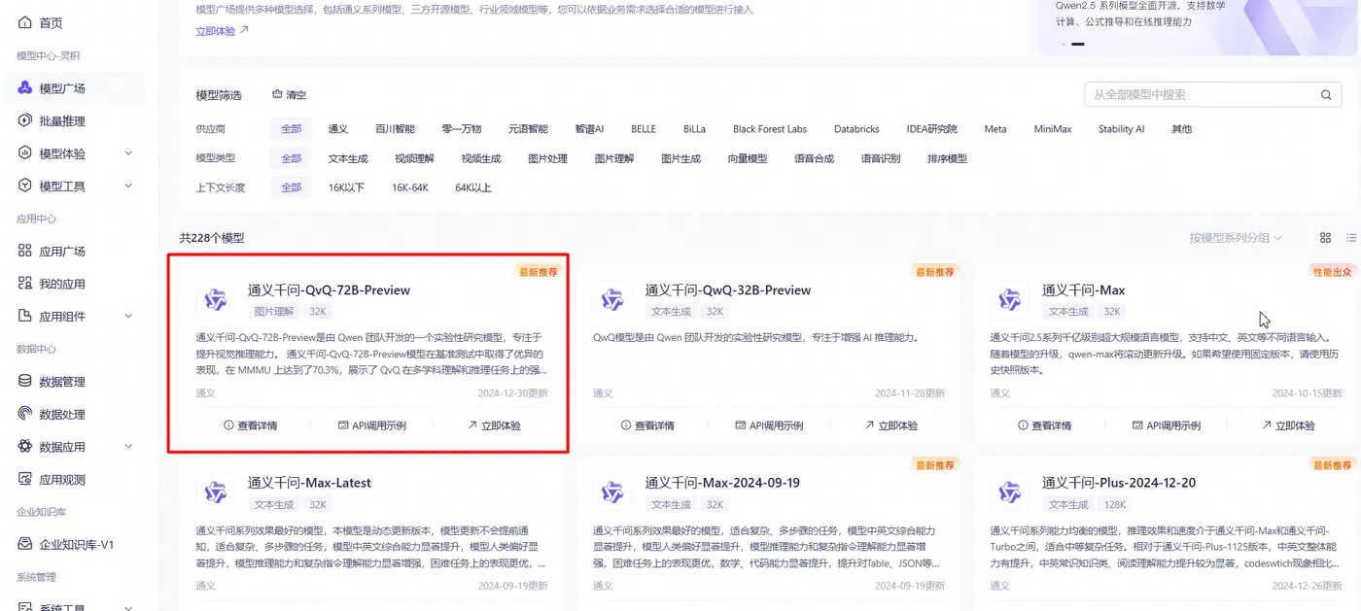Select 16K以下 context length

(x=346, y=187)
